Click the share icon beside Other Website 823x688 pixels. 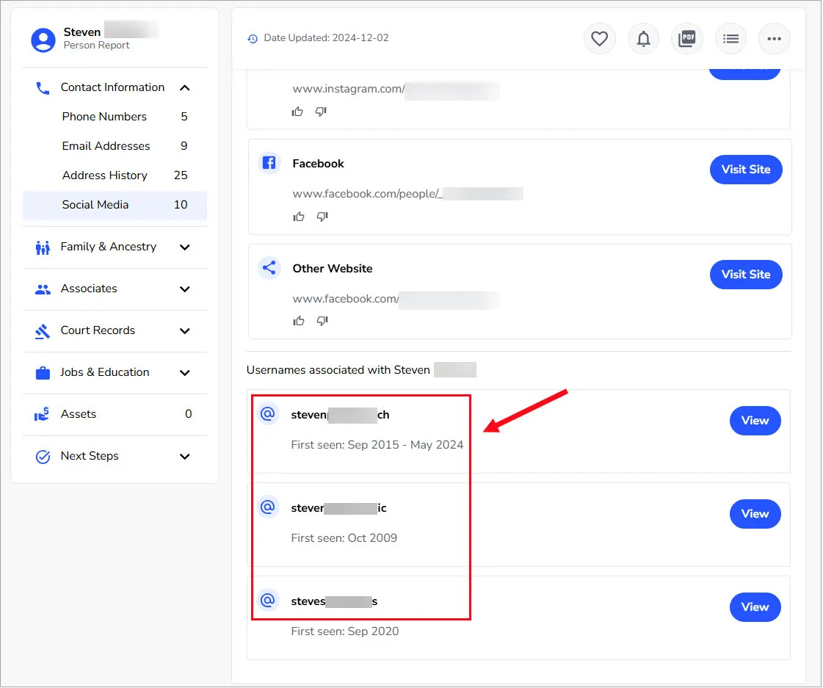pos(269,268)
